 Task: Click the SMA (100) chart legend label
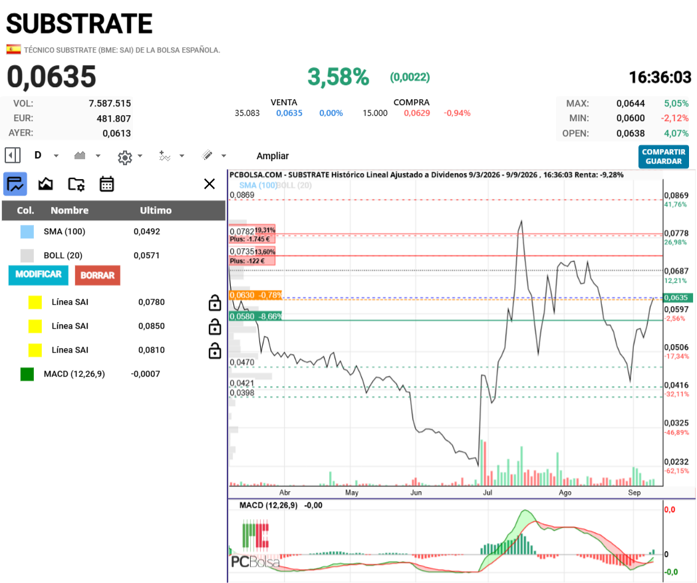[257, 186]
